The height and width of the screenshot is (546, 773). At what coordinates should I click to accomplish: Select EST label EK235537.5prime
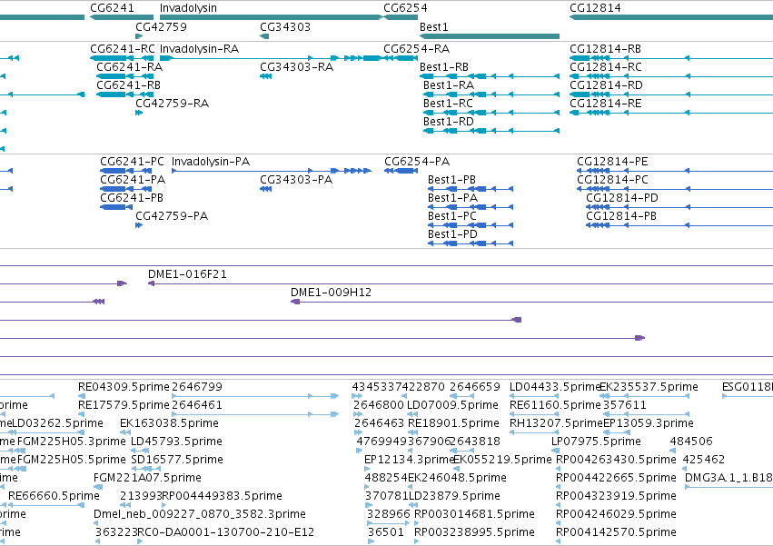coord(649,387)
